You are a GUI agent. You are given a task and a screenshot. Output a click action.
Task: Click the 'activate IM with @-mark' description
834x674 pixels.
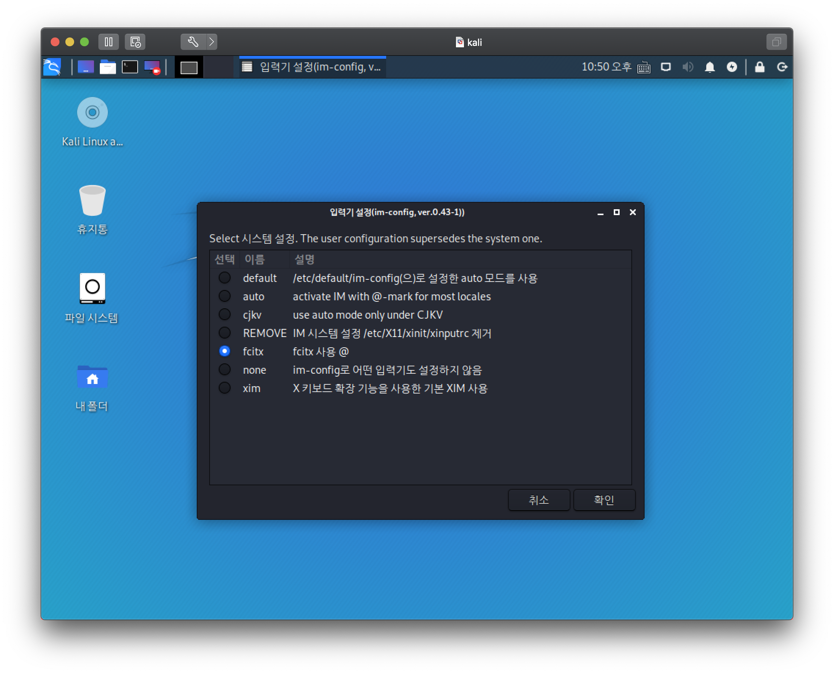pos(392,296)
